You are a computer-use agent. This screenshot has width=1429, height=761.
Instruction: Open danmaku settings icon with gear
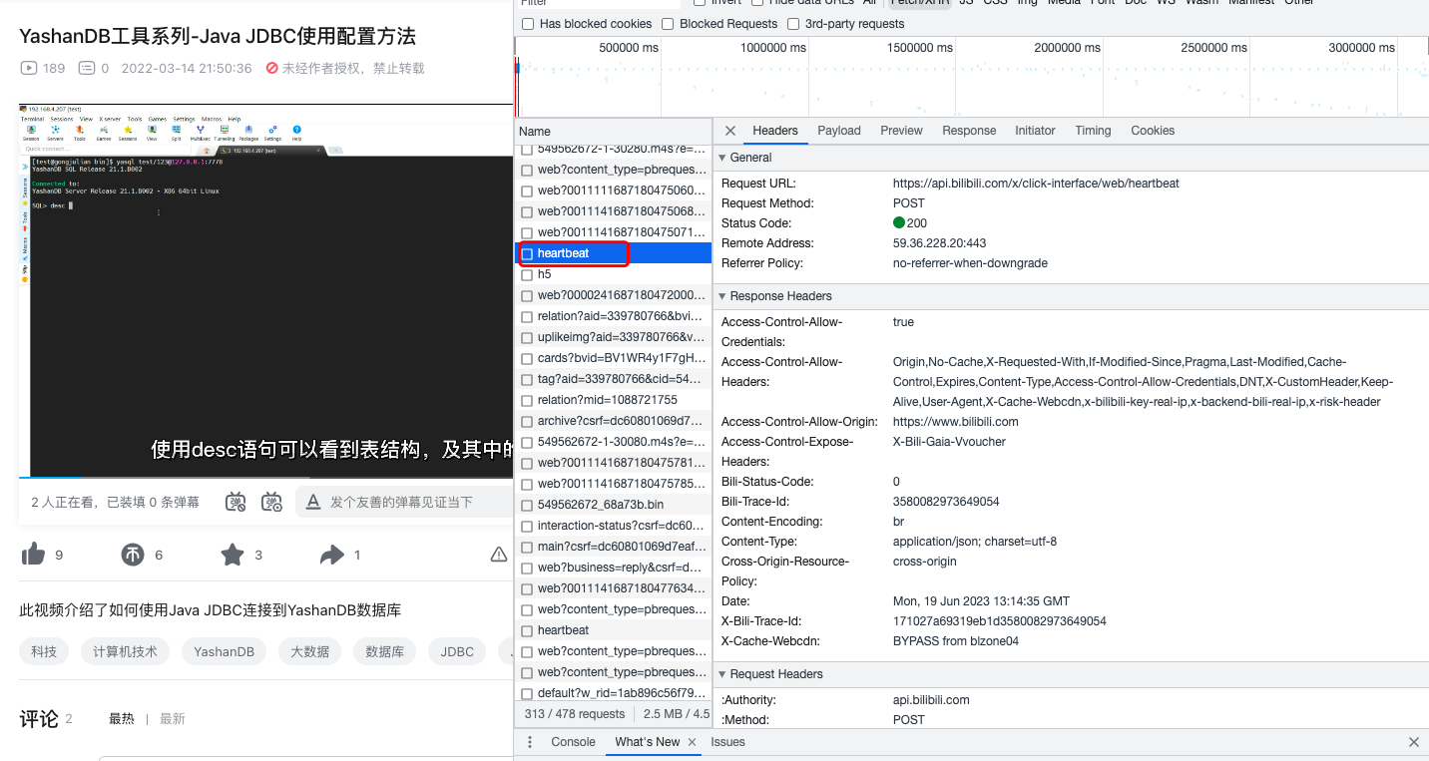pyautogui.click(x=271, y=502)
